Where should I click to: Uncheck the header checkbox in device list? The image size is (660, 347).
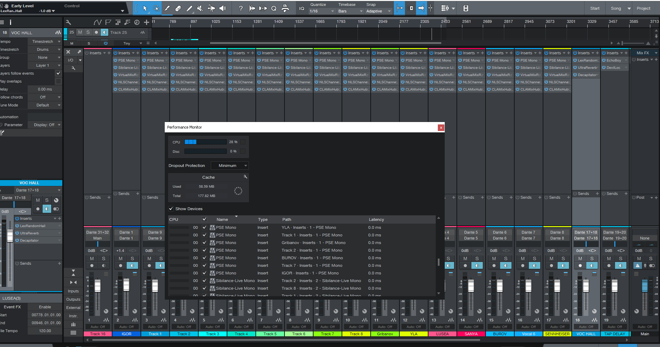205,219
